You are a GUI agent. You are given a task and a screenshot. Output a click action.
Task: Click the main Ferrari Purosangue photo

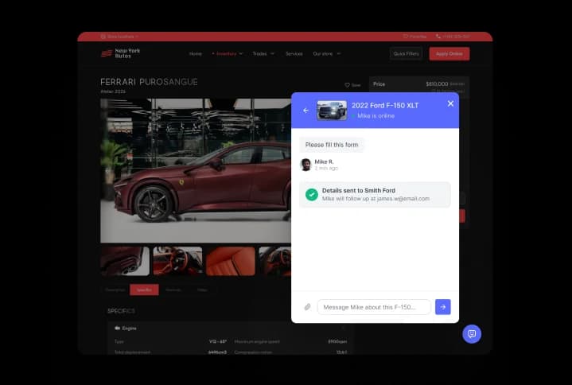click(196, 170)
